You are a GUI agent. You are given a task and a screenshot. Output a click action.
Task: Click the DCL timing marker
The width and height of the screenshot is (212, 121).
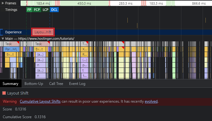click(x=54, y=10)
